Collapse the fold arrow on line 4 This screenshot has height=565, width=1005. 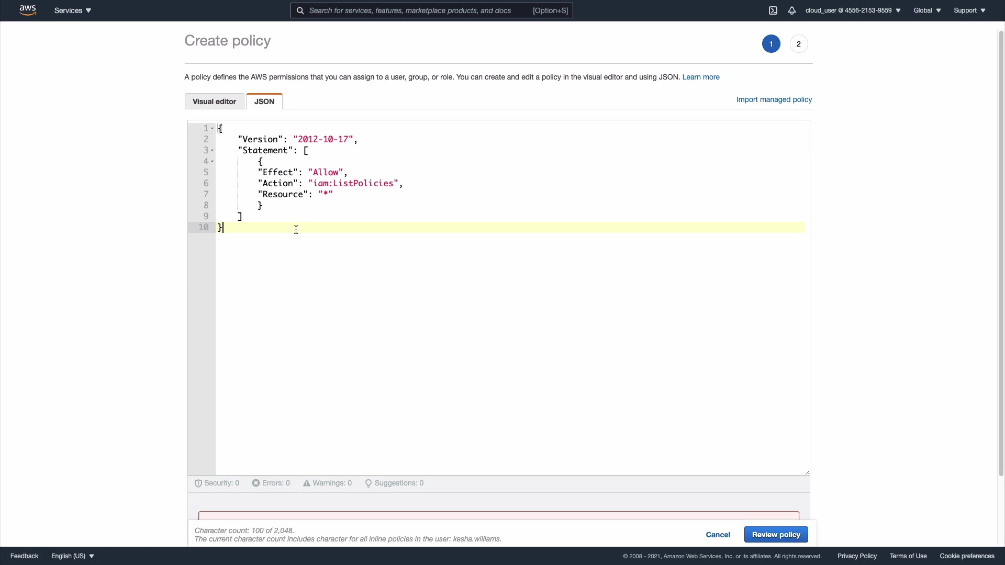[x=213, y=162]
